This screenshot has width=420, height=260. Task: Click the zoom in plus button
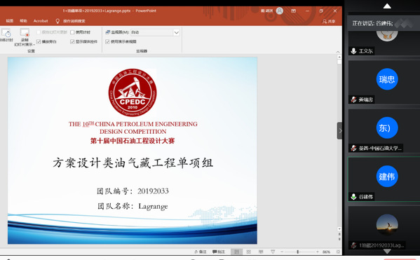[318, 252]
